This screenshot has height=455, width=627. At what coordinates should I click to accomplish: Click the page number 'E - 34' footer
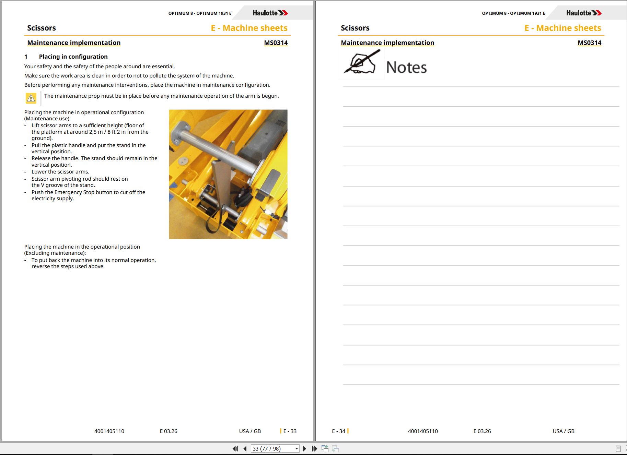click(339, 431)
